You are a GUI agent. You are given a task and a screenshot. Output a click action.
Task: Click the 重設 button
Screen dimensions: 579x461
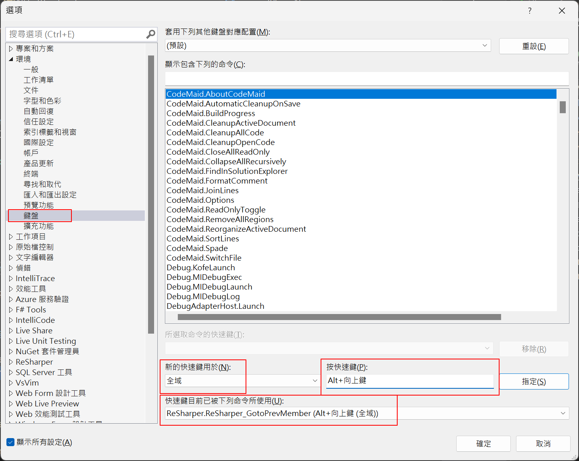pyautogui.click(x=534, y=46)
